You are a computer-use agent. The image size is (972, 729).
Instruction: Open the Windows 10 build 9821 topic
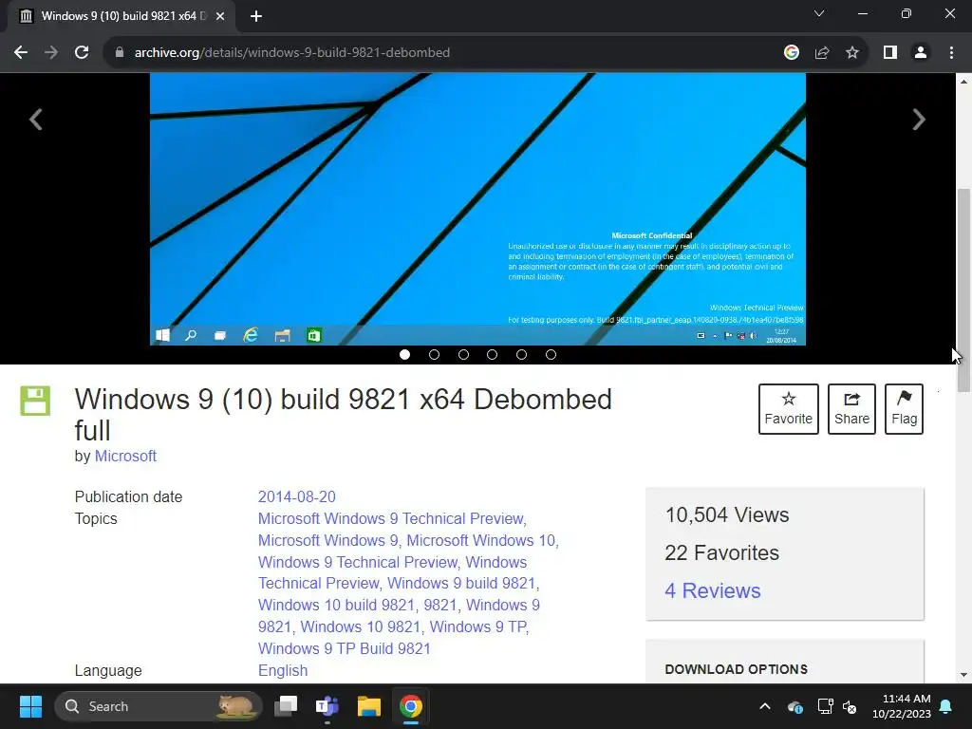coord(336,605)
